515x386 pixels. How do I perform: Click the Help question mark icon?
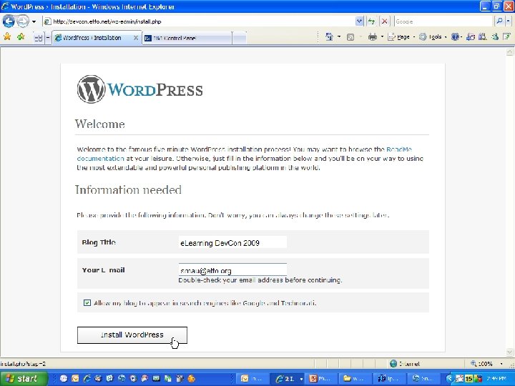point(455,36)
